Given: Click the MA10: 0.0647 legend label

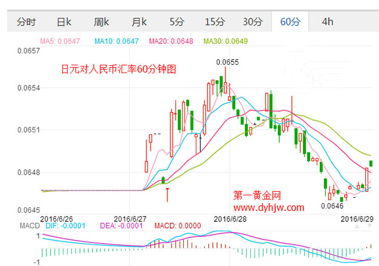Looking at the screenshot, I should [x=117, y=41].
